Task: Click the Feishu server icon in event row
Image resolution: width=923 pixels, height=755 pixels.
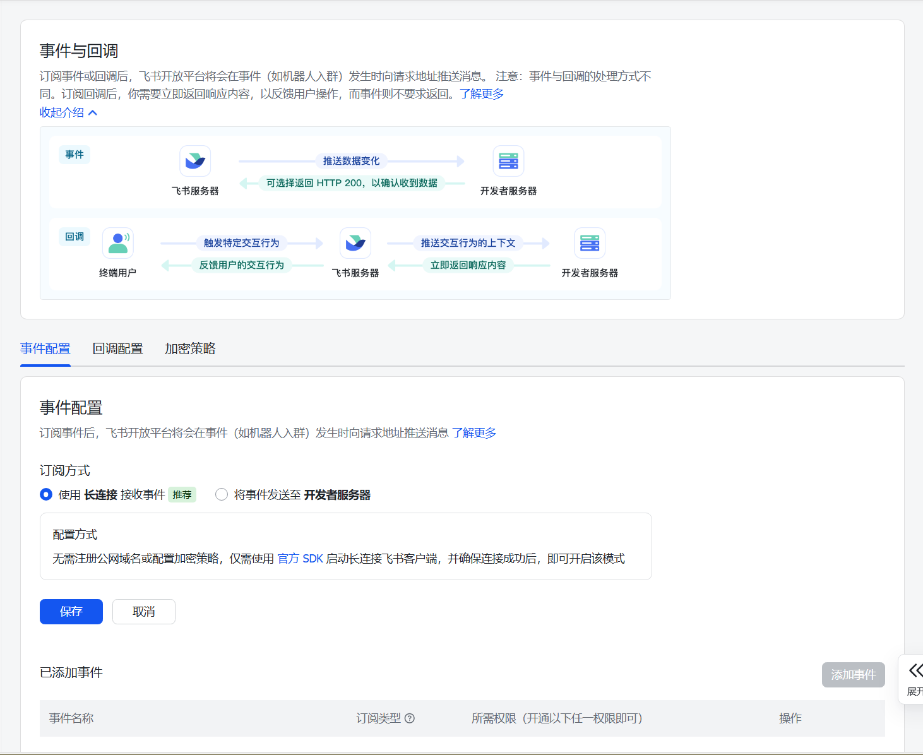Action: [x=195, y=161]
